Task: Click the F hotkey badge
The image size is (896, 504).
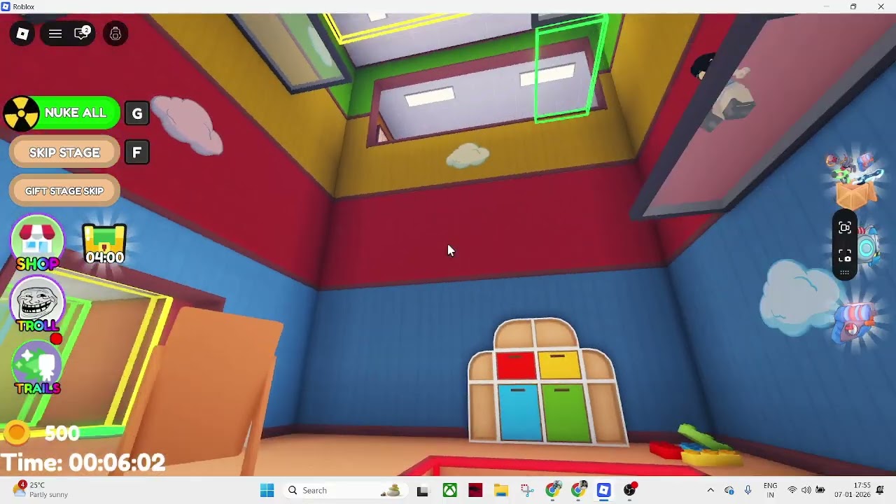Action: point(137,152)
